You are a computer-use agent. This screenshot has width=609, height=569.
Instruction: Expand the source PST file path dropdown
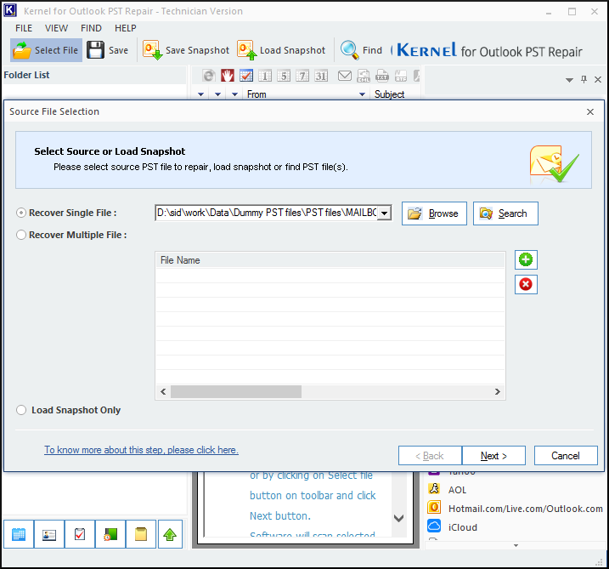tap(384, 213)
